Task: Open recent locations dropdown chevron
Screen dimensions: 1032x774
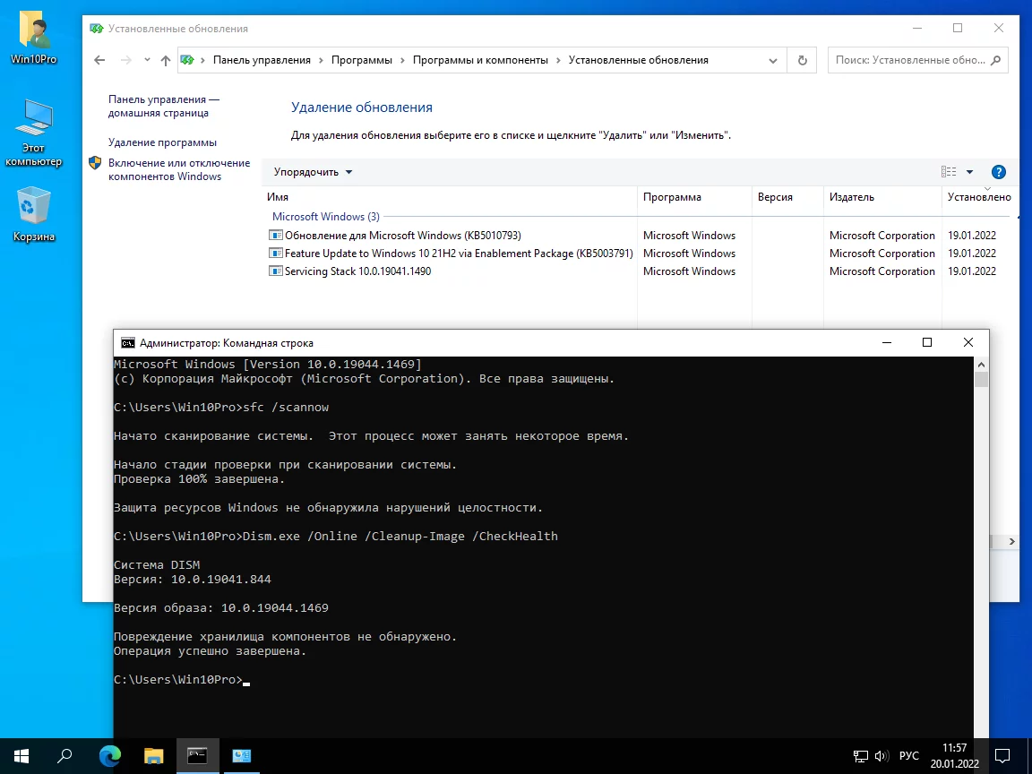Action: [147, 60]
